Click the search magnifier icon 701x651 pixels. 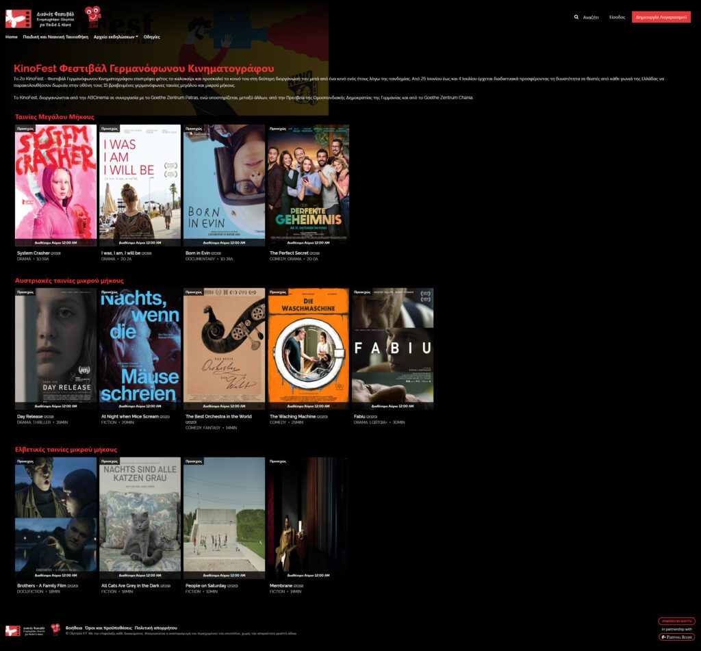[576, 17]
